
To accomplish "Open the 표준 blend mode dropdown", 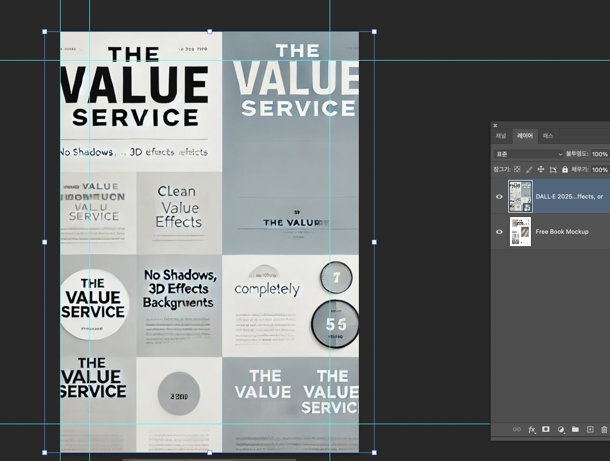I will [x=528, y=154].
